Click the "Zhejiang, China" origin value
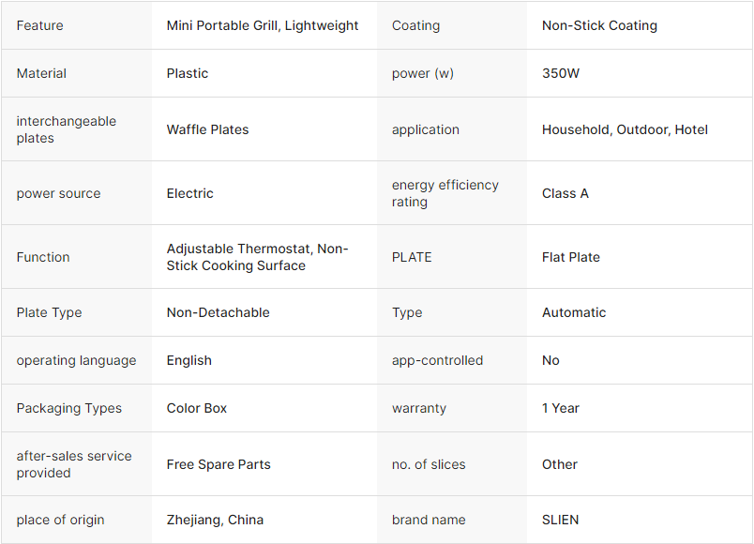The height and width of the screenshot is (544, 754). 215,520
